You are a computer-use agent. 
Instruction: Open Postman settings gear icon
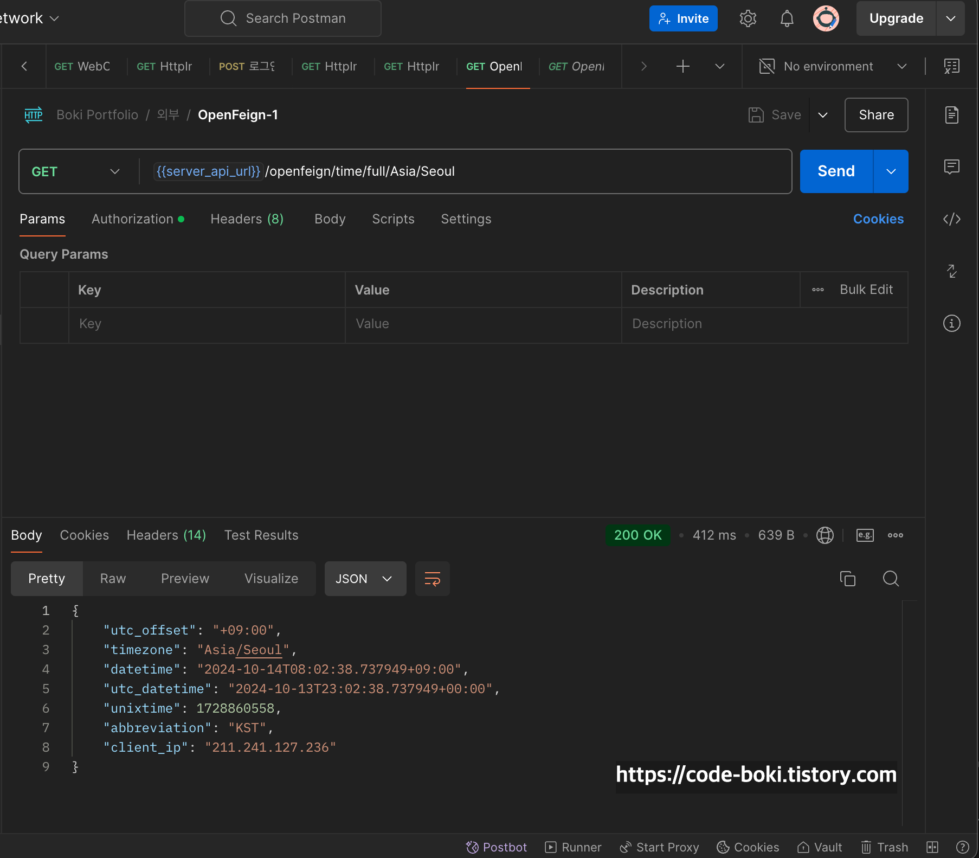748,18
